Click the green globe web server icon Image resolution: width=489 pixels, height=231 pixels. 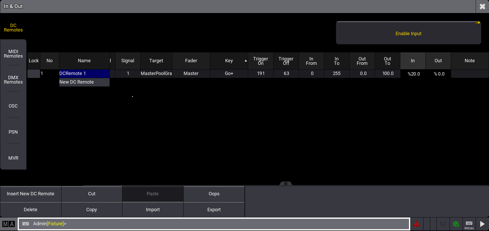(x=456, y=224)
